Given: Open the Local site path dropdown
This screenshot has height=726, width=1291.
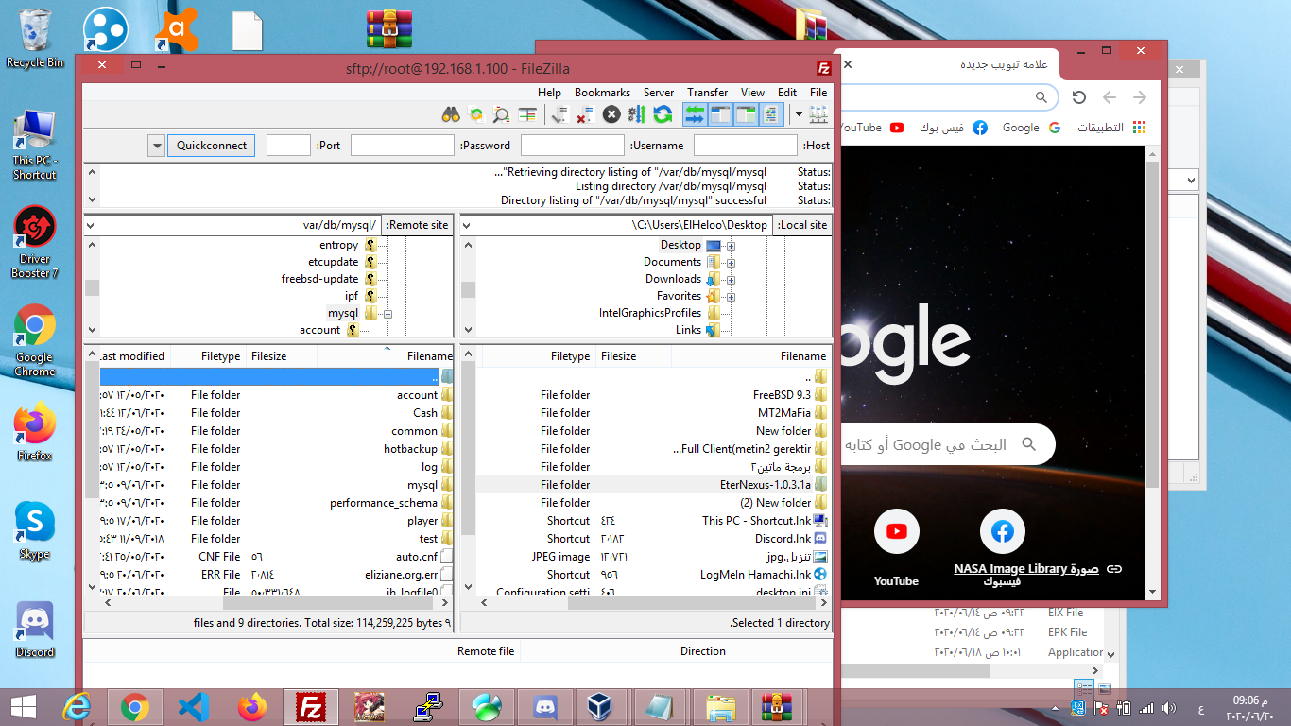Looking at the screenshot, I should point(467,225).
